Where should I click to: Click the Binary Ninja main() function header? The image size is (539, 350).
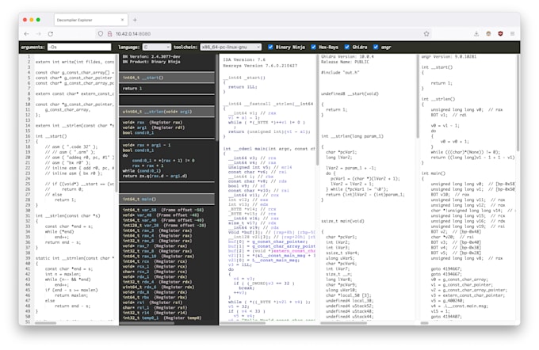click(166, 199)
